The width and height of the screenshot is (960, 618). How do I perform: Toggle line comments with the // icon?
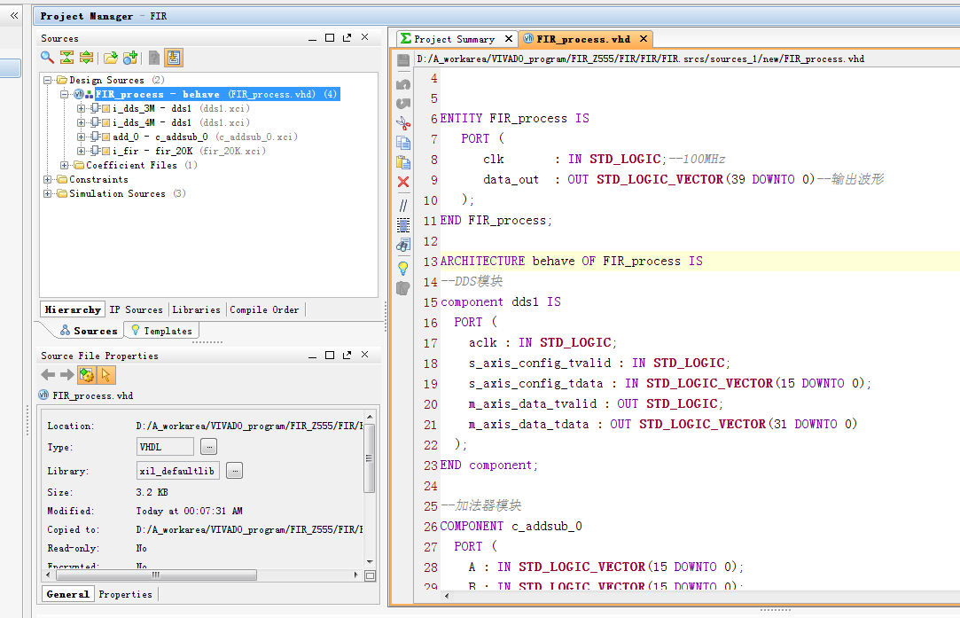403,205
